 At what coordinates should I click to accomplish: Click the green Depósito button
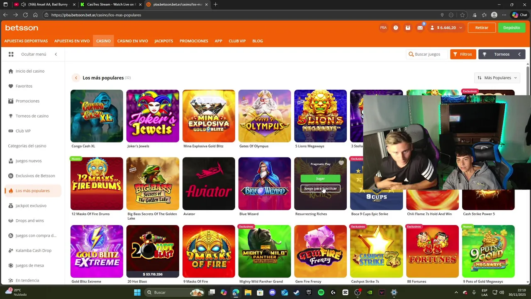[x=512, y=28]
